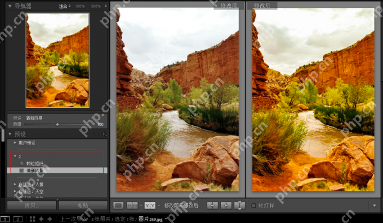Viewport: 383px width, 223px height.
Task: Adjust the 数量 amount slider handle
Action: [57, 124]
